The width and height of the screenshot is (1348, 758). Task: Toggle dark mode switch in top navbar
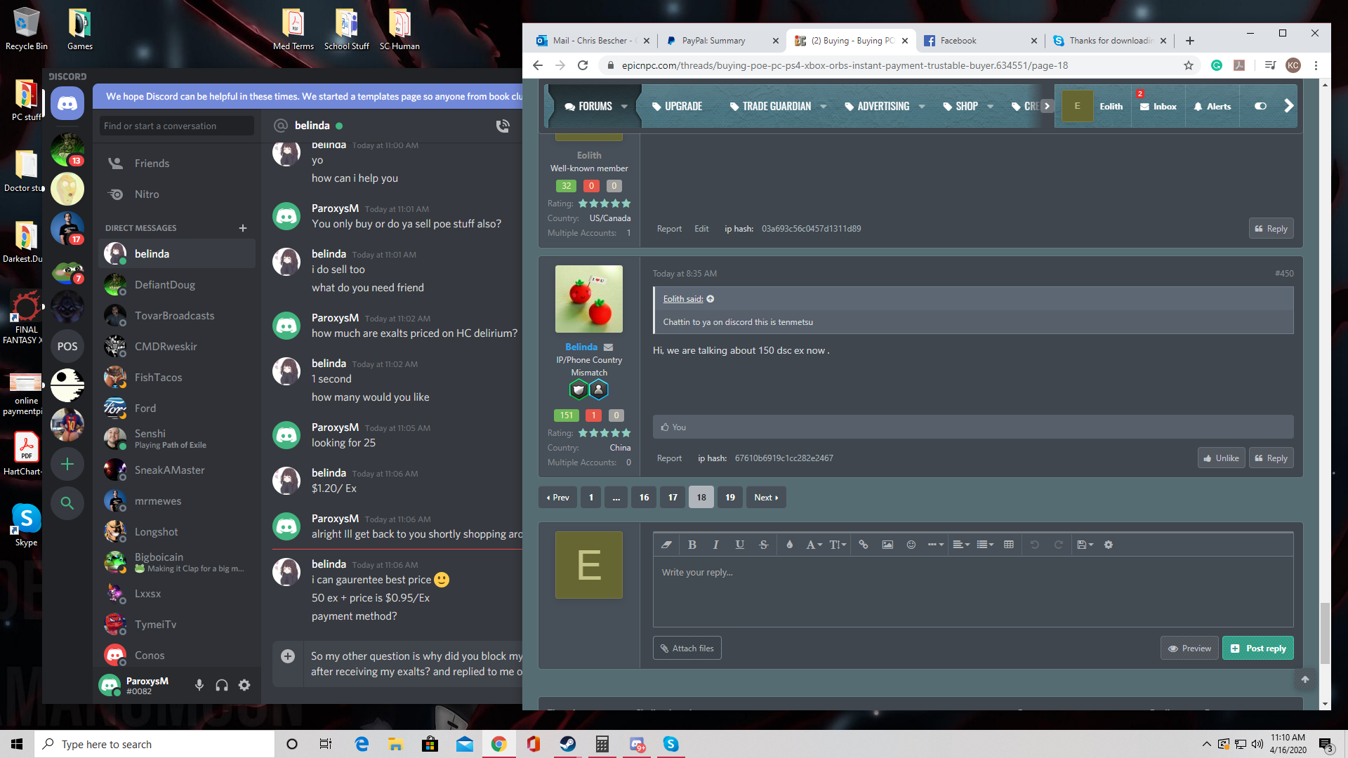click(1261, 105)
